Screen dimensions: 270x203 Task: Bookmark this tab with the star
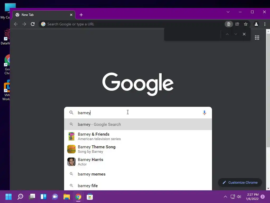pos(246,24)
